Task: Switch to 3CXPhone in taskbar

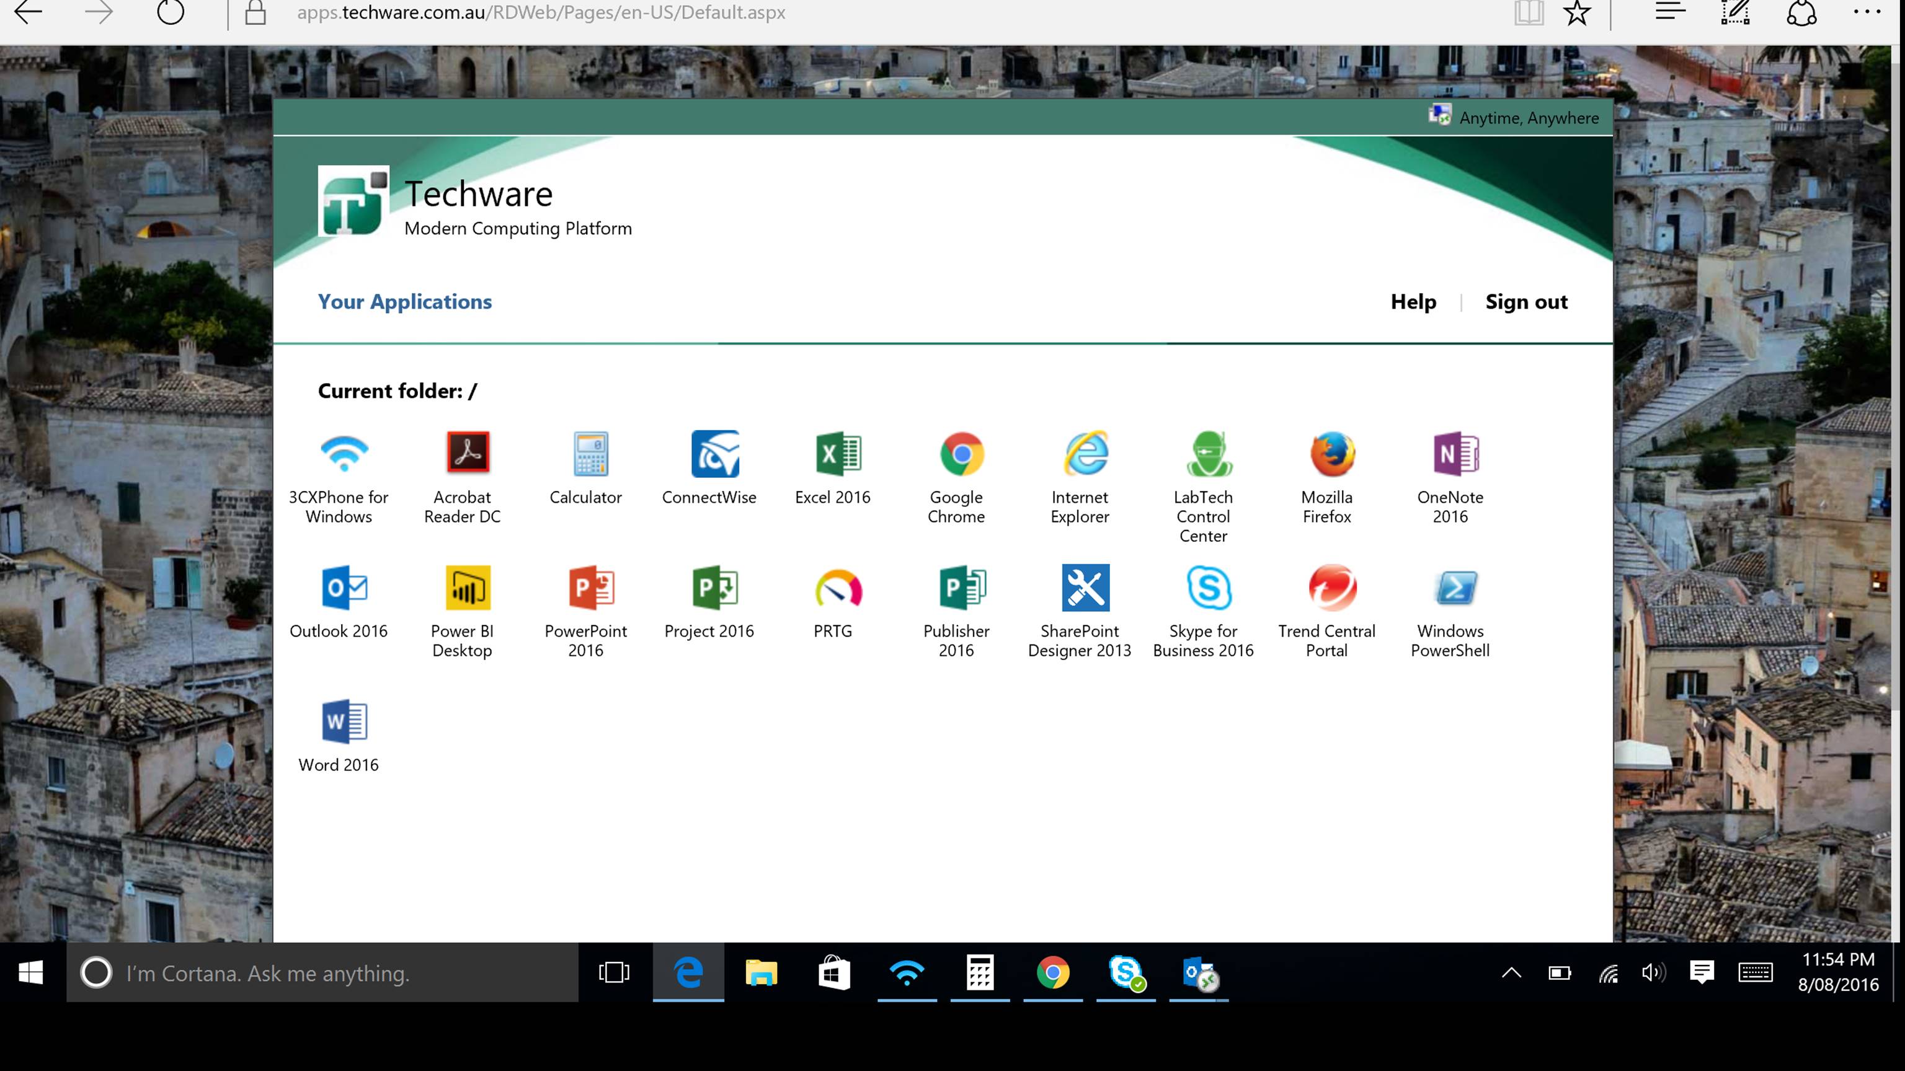Action: pyautogui.click(x=907, y=972)
